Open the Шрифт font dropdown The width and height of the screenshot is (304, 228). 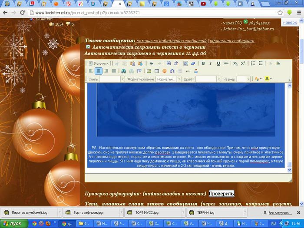click(219, 79)
